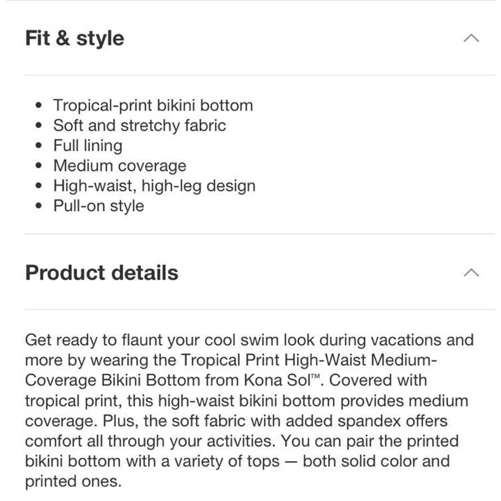This screenshot has height=501, width=501.
Task: Click the "Pull-on style" list item
Action: (99, 206)
